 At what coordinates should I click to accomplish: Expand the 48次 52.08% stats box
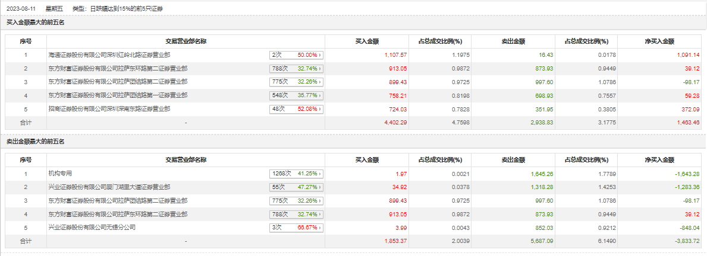click(x=296, y=109)
